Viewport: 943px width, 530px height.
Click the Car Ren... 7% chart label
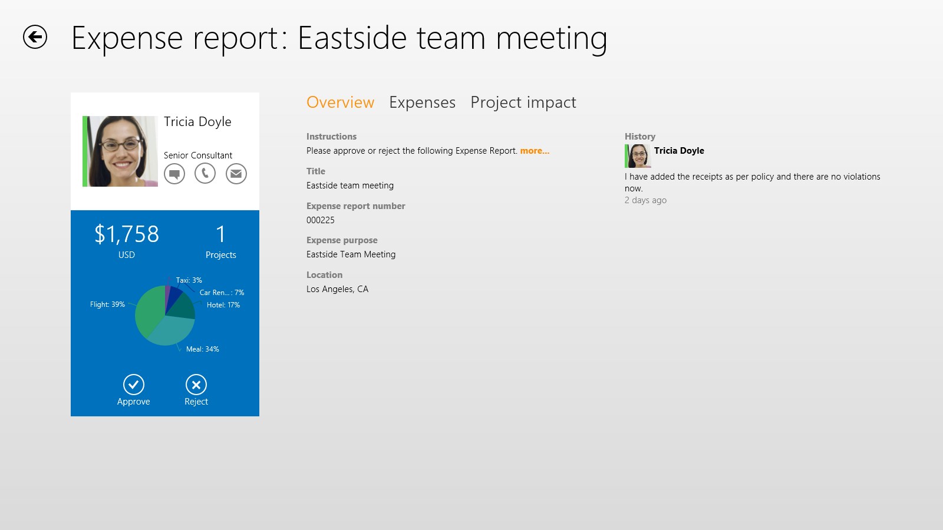(222, 293)
